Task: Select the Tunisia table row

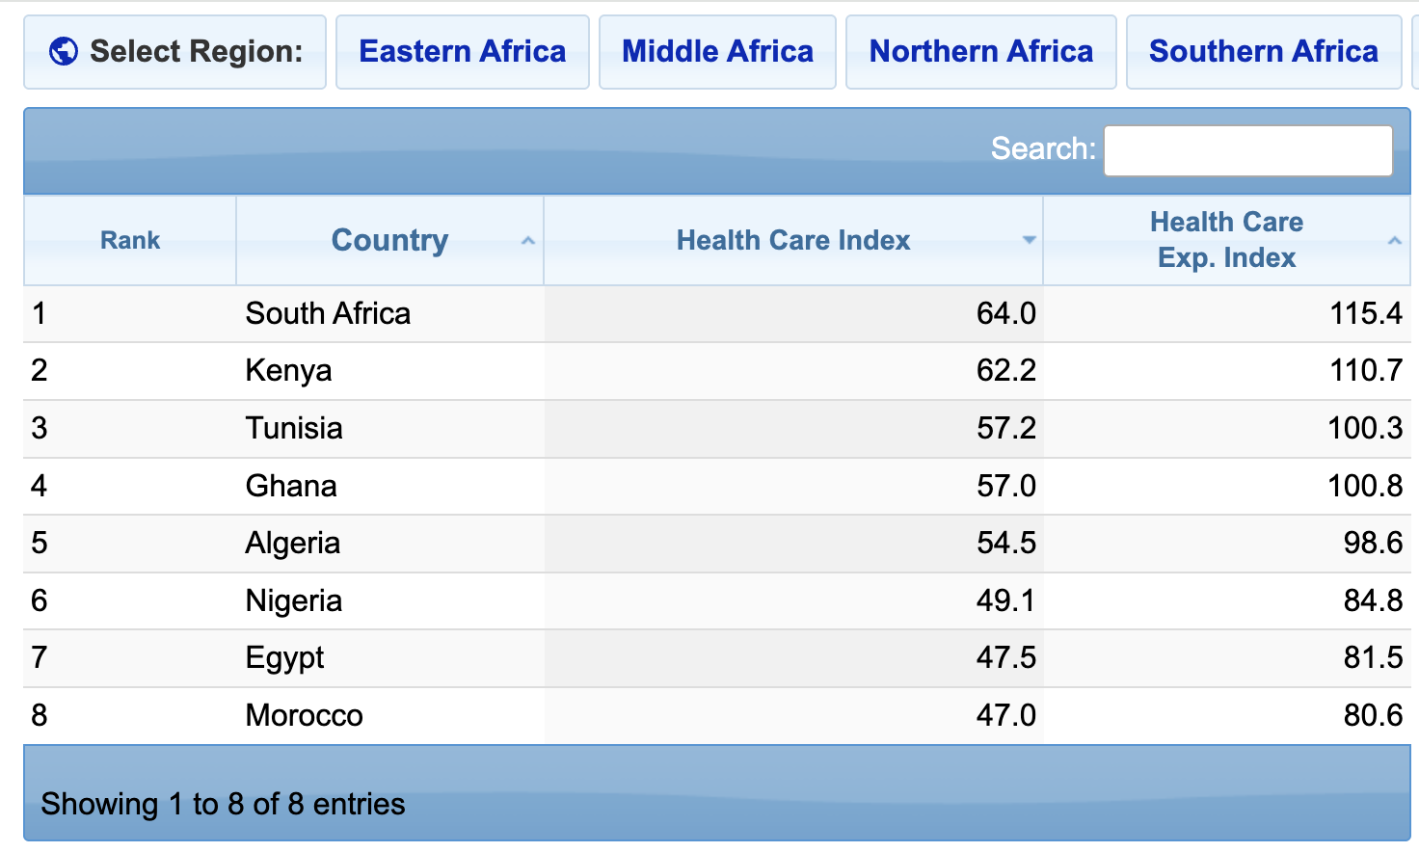Action: (x=717, y=428)
